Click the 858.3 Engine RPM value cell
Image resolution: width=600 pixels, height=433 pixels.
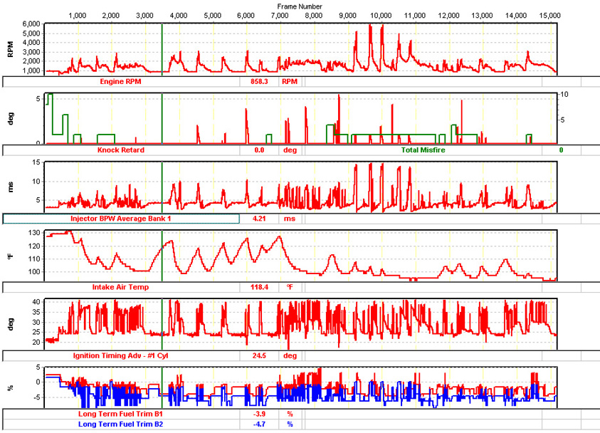click(x=259, y=82)
